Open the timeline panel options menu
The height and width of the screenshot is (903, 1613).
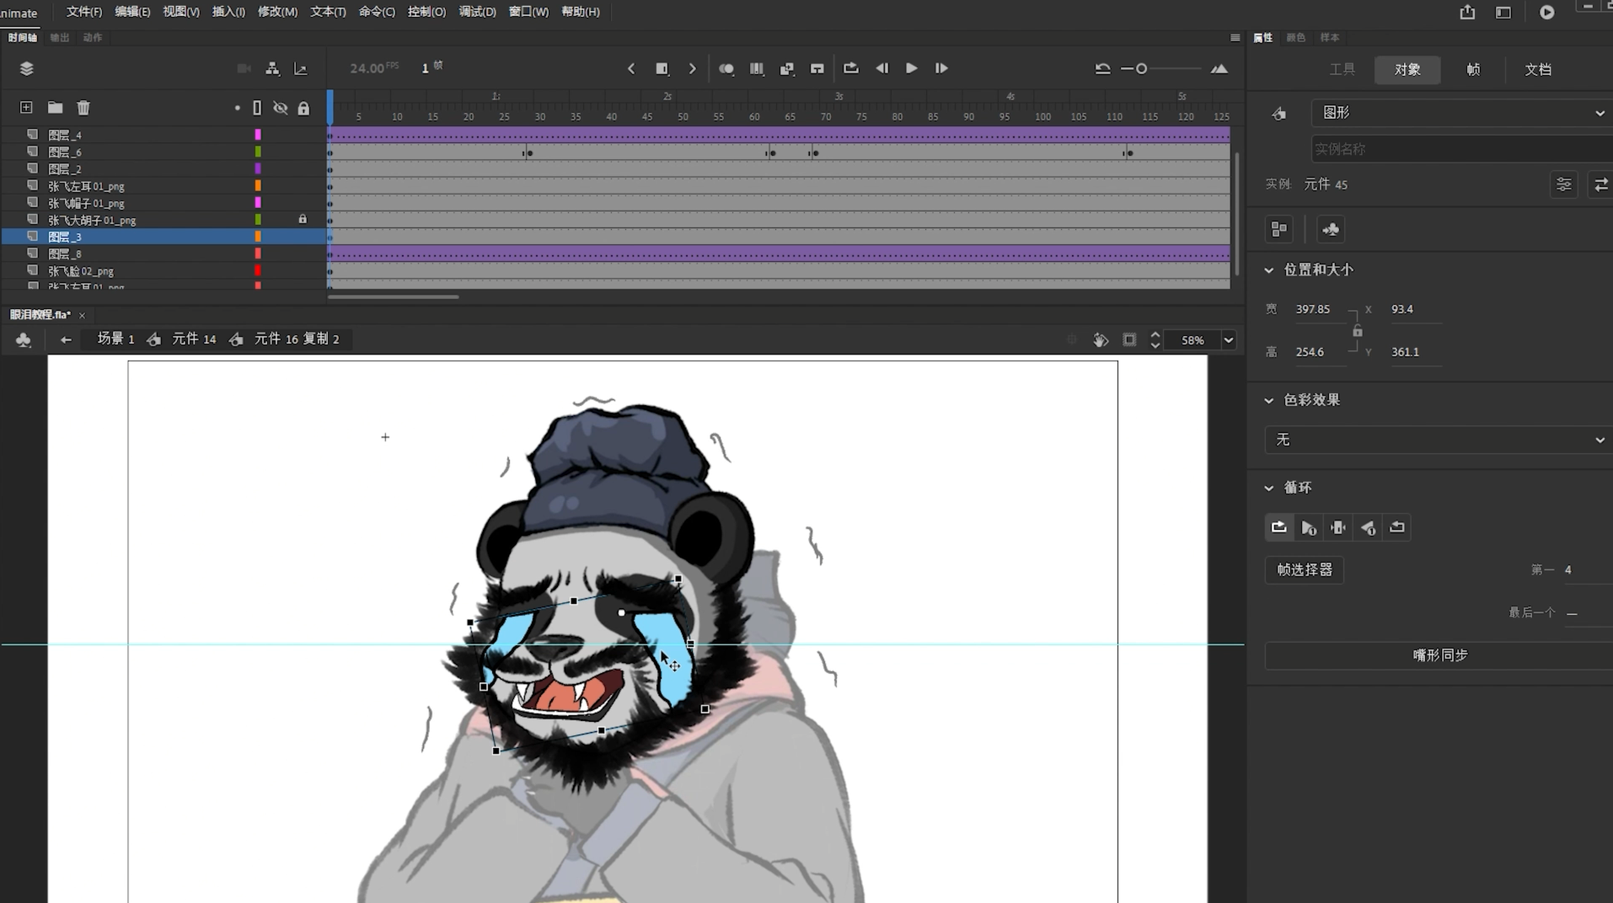tap(1235, 38)
